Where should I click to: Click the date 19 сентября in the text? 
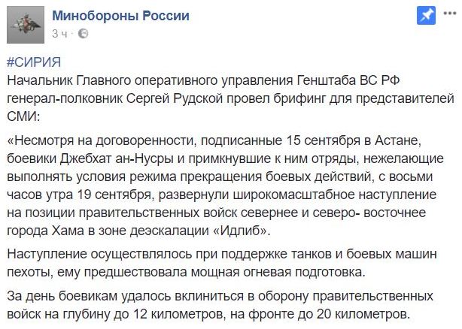coord(113,195)
